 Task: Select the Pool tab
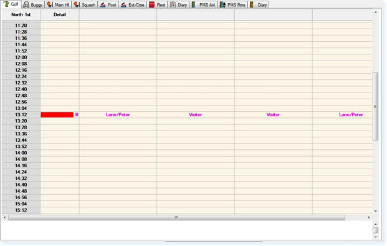pos(108,5)
